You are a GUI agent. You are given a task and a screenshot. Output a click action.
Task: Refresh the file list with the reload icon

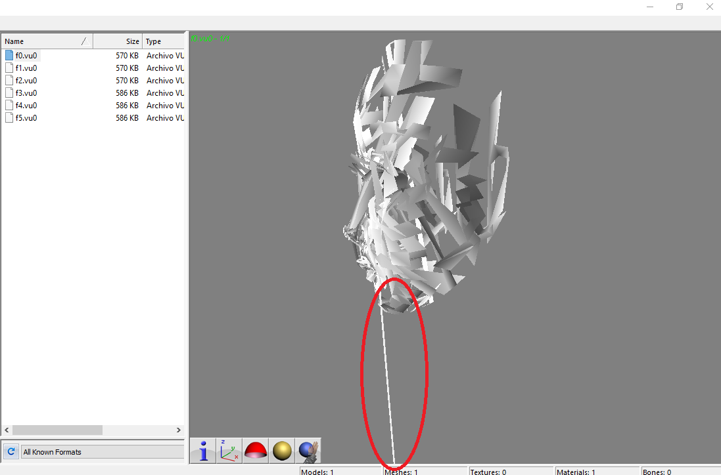click(x=11, y=451)
